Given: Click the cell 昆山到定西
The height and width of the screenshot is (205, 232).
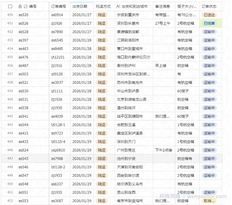Looking at the screenshot, I should pos(126,193).
